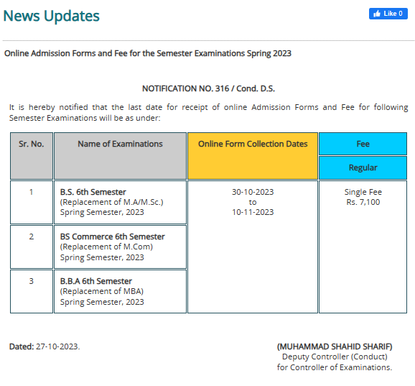Click the Name of Examinations header
415x386 pixels.
[120, 156]
